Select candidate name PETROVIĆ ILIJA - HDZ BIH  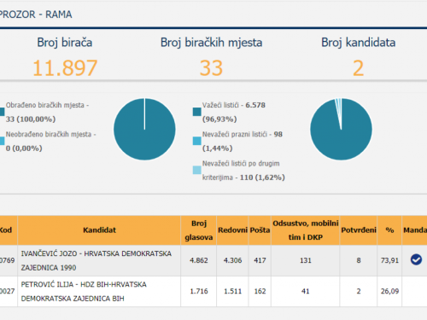click(x=84, y=291)
